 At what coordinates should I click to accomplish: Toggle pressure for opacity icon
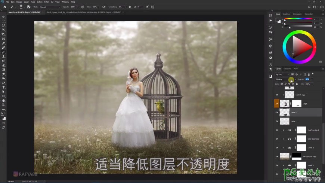tap(82, 7)
